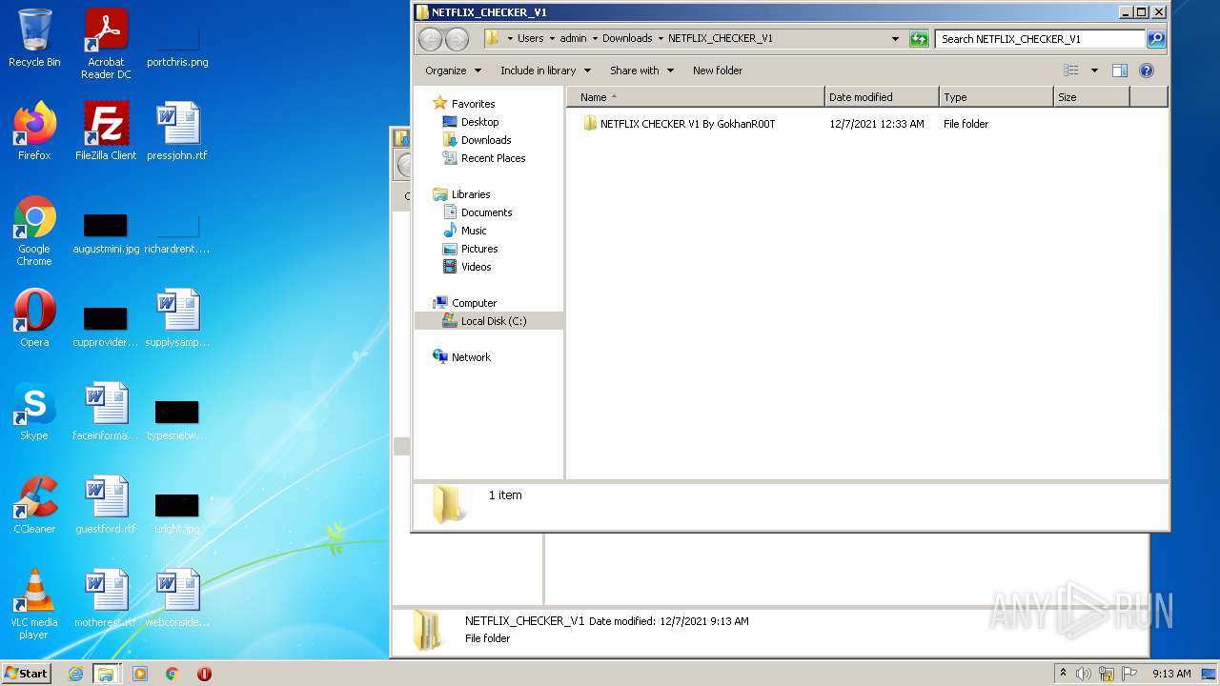The height and width of the screenshot is (686, 1220).
Task: Click the search magnifier icon
Action: [x=1156, y=39]
